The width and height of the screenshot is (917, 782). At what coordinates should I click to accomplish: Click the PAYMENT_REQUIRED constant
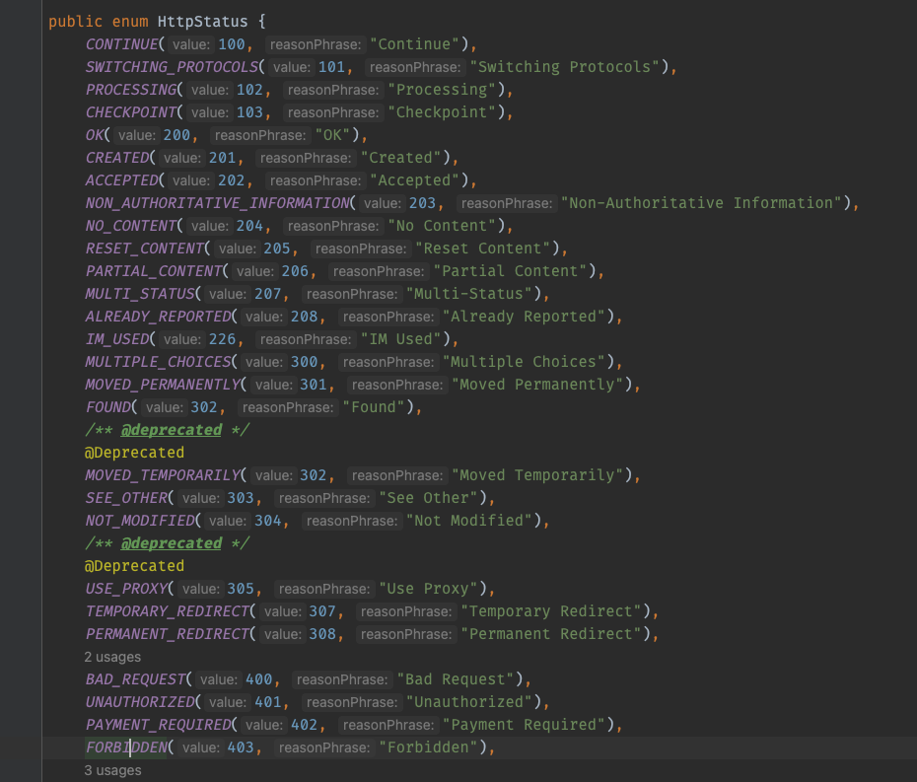pos(158,725)
